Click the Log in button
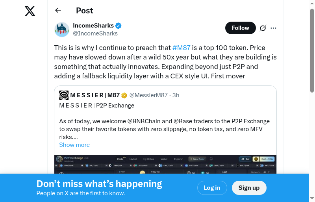The height and width of the screenshot is (202, 315). tap(212, 188)
